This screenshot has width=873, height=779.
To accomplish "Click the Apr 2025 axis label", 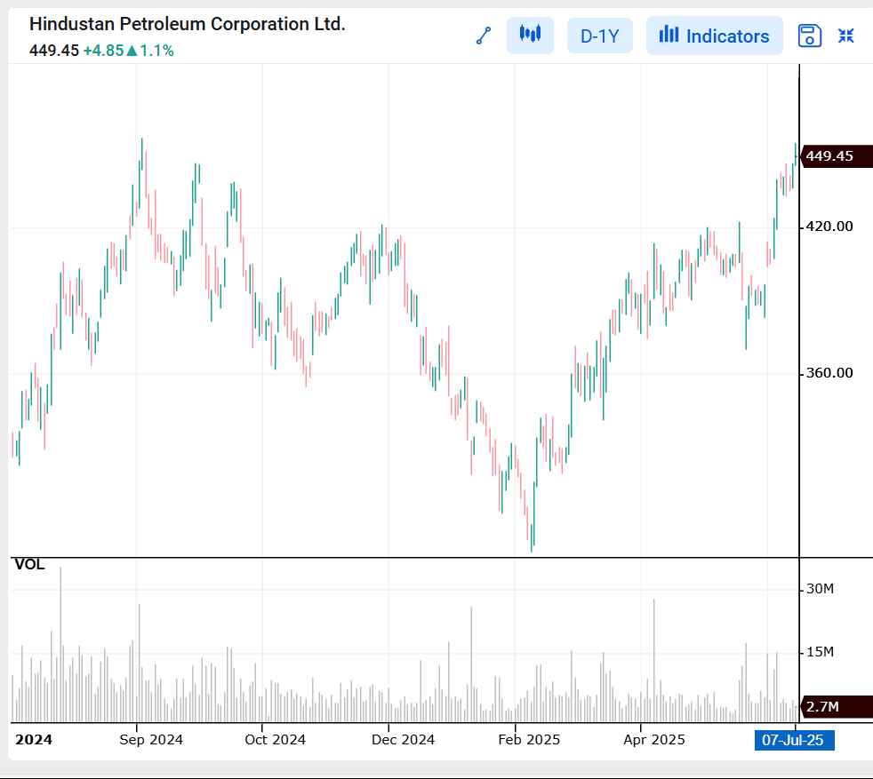I will [654, 740].
